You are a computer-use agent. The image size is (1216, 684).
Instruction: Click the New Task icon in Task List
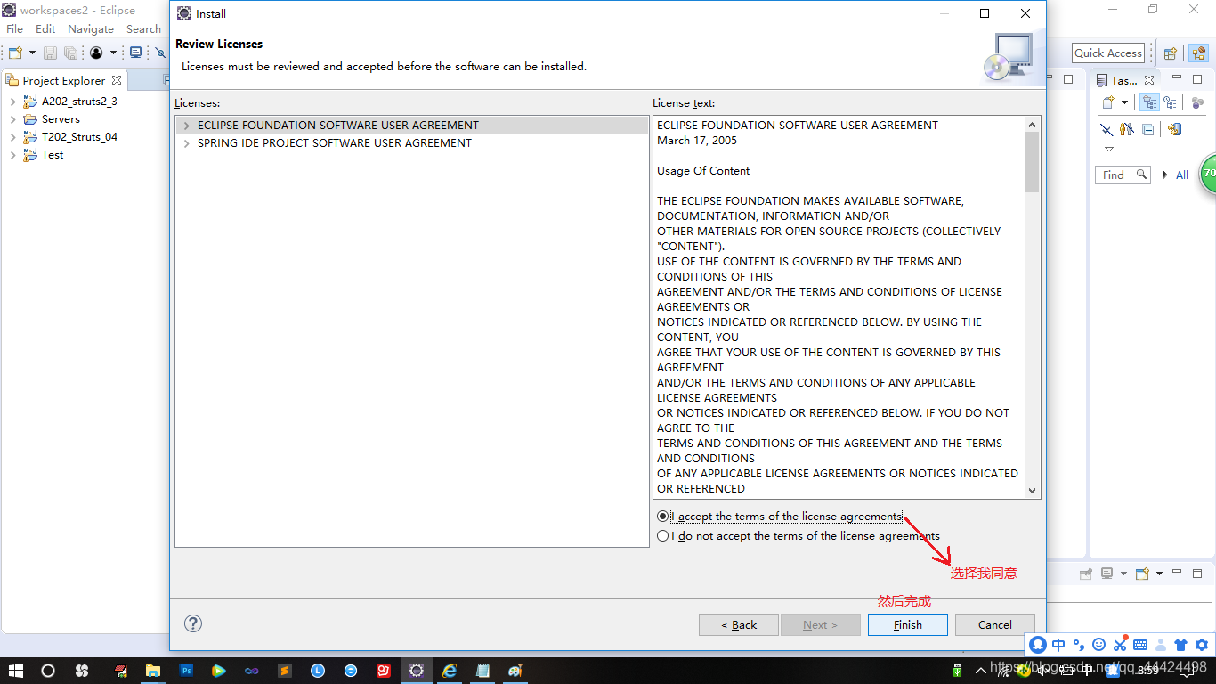(1107, 102)
